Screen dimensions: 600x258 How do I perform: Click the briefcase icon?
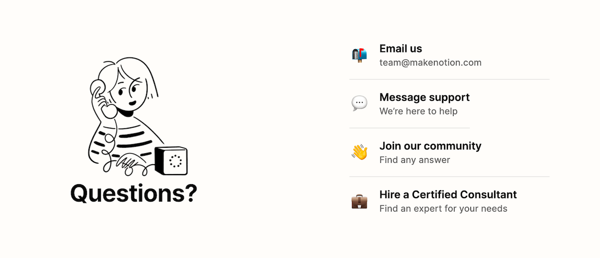[359, 201]
